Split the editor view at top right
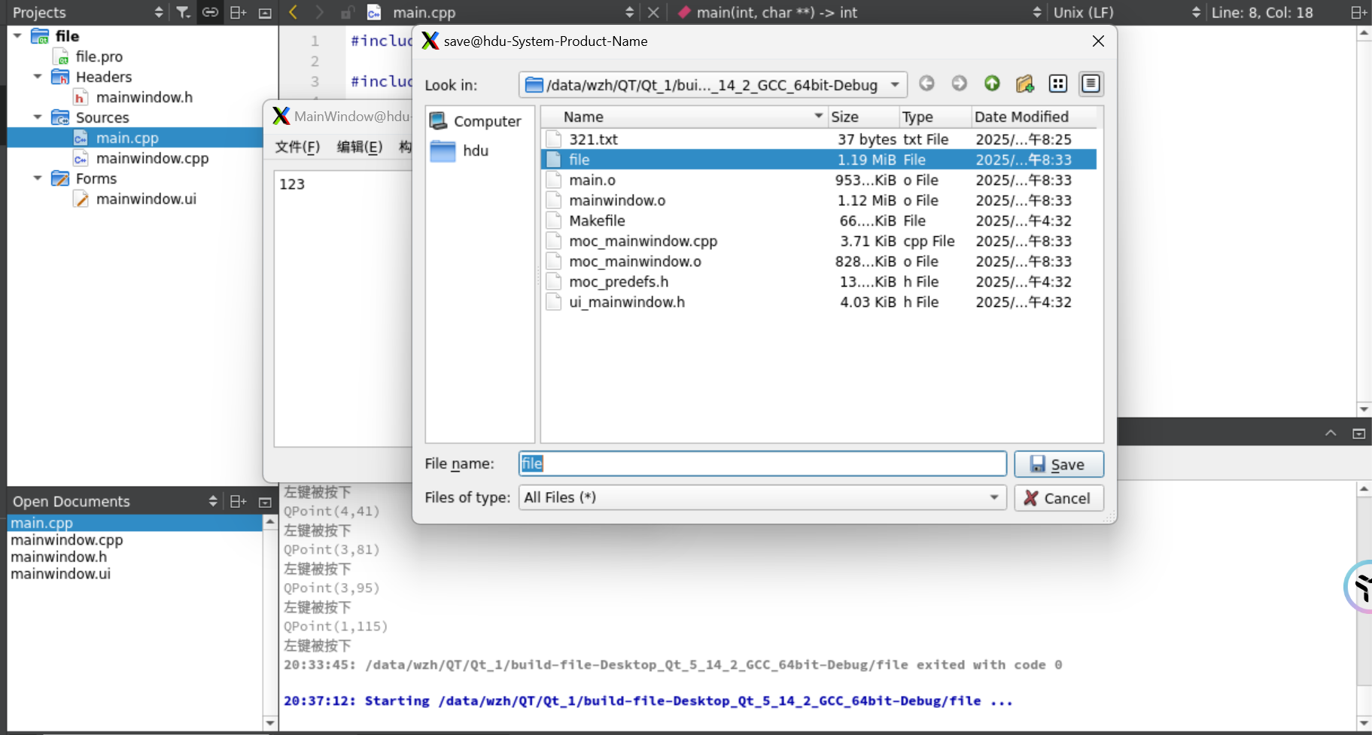The width and height of the screenshot is (1372, 735). pyautogui.click(x=1358, y=12)
